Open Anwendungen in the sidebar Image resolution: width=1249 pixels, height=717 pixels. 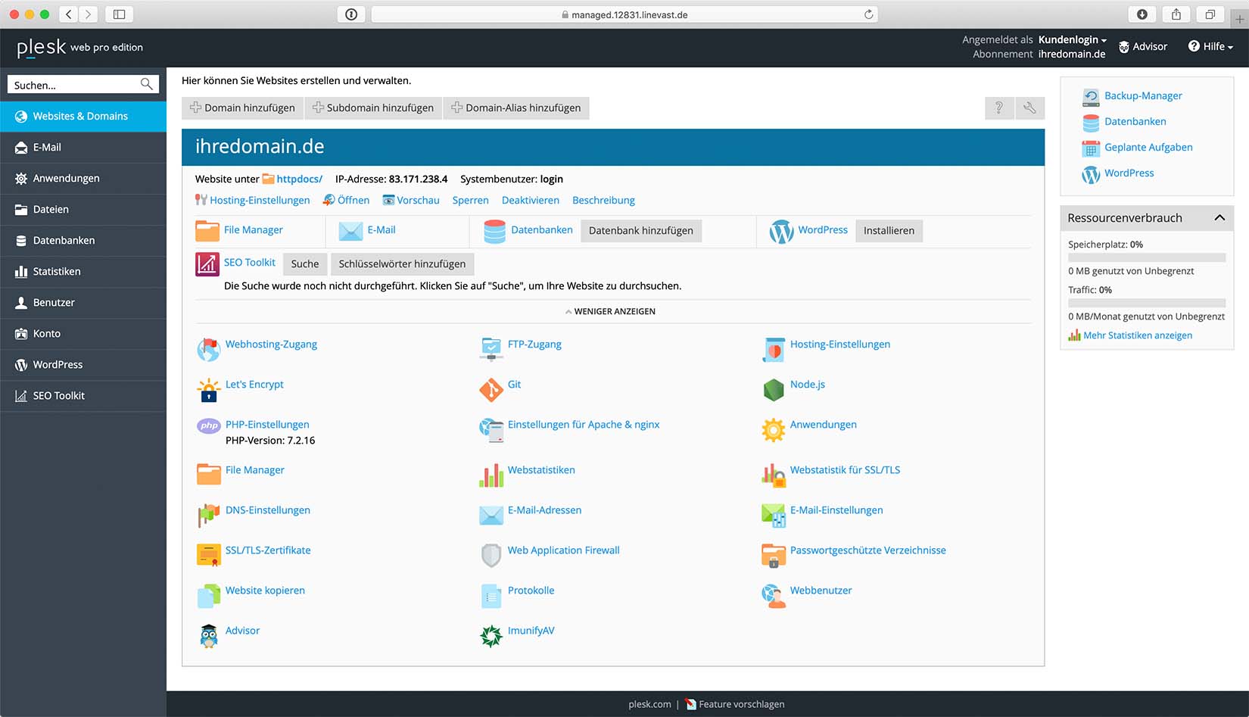[83, 178]
